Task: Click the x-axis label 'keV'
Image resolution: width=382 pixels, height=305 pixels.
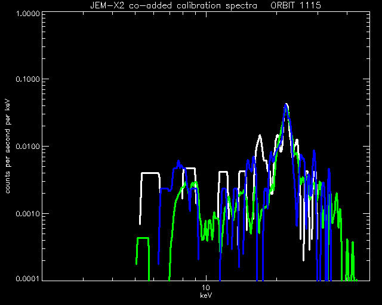Action: (206, 295)
